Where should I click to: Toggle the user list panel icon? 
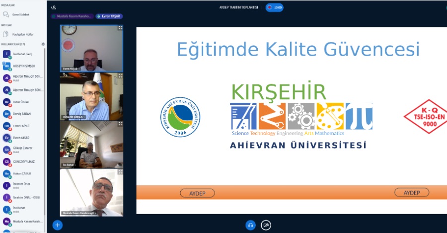[x=54, y=7]
